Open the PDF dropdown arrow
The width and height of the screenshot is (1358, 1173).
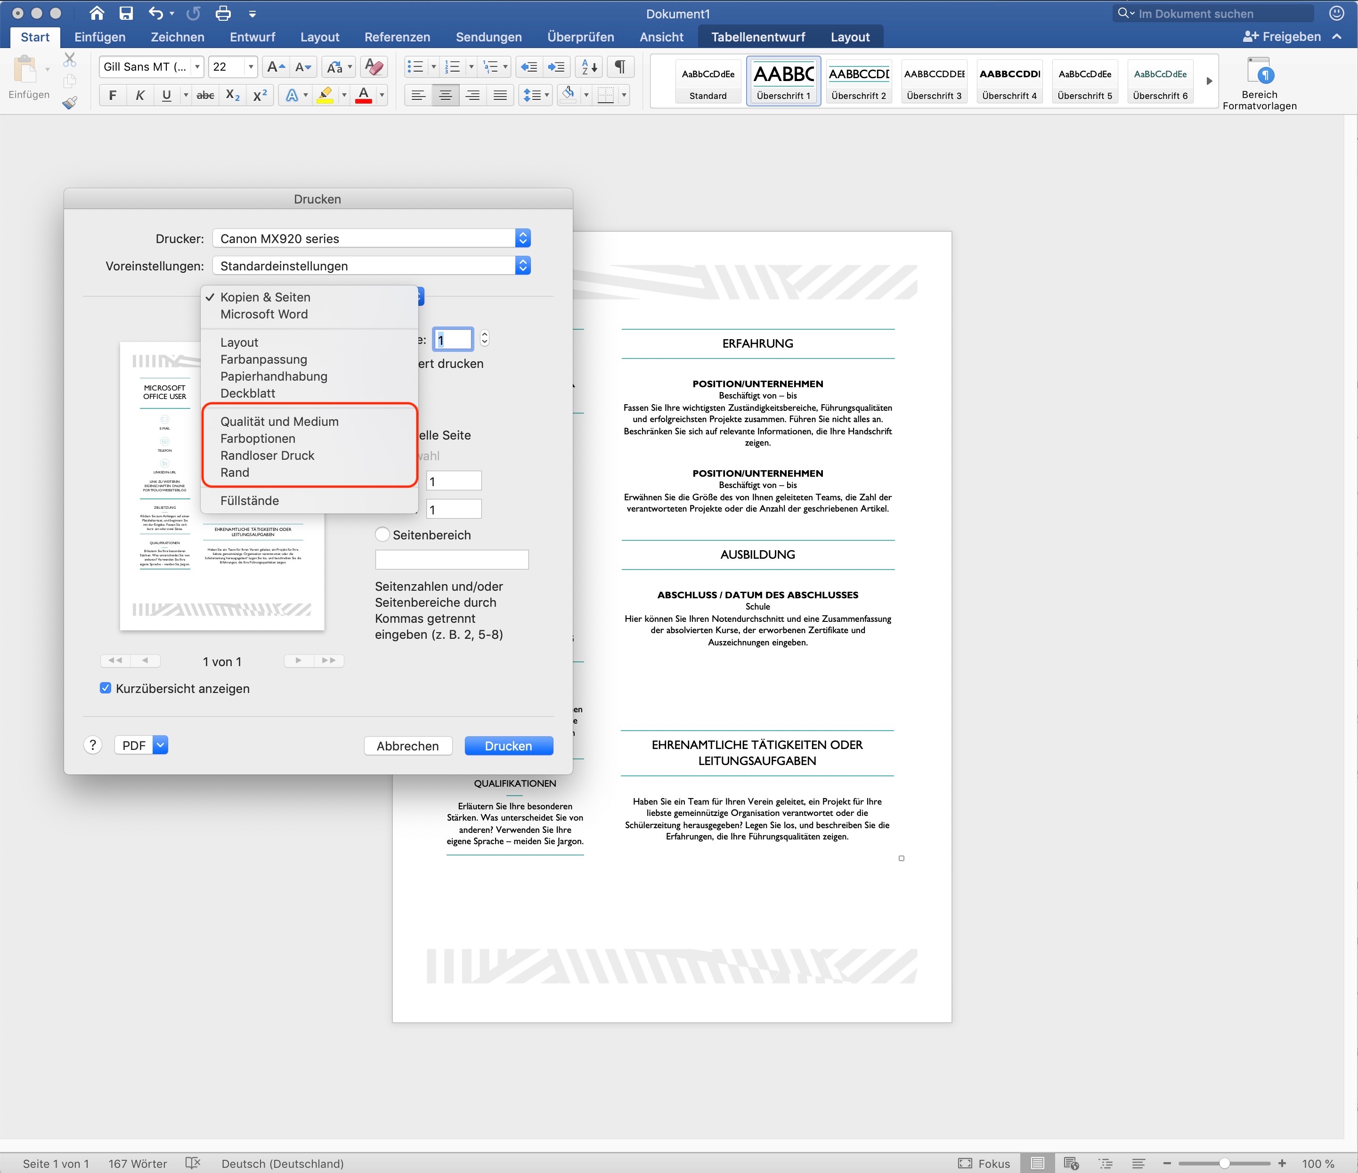pyautogui.click(x=161, y=745)
